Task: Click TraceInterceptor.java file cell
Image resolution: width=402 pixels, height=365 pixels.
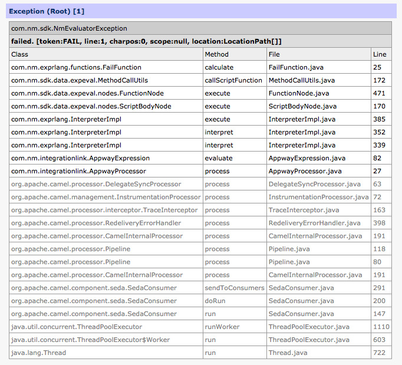Action: tap(319, 210)
